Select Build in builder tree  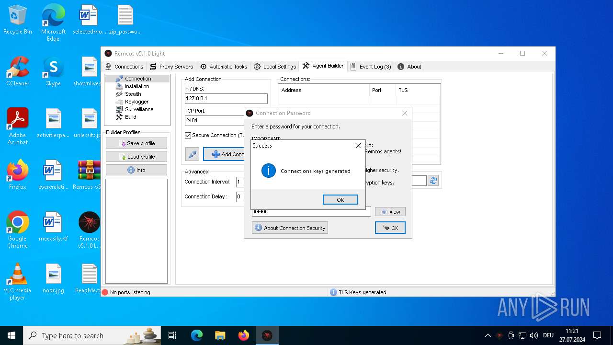pyautogui.click(x=130, y=117)
